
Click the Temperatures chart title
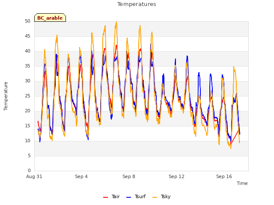pyautogui.click(x=137, y=4)
